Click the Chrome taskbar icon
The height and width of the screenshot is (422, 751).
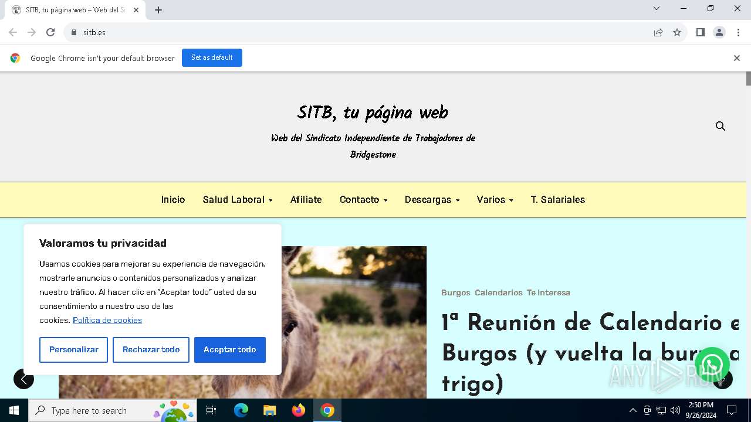(327, 410)
